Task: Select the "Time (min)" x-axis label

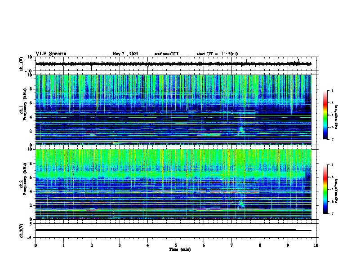Action: click(x=180, y=249)
